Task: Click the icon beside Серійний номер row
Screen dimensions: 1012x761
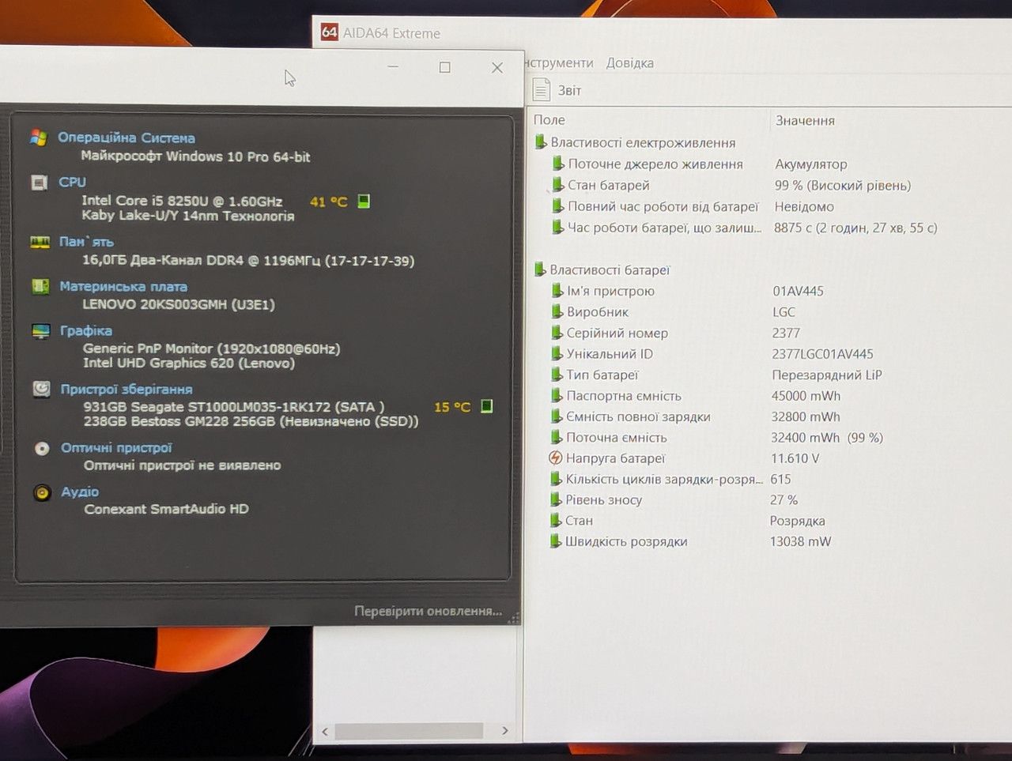Action: 557,333
